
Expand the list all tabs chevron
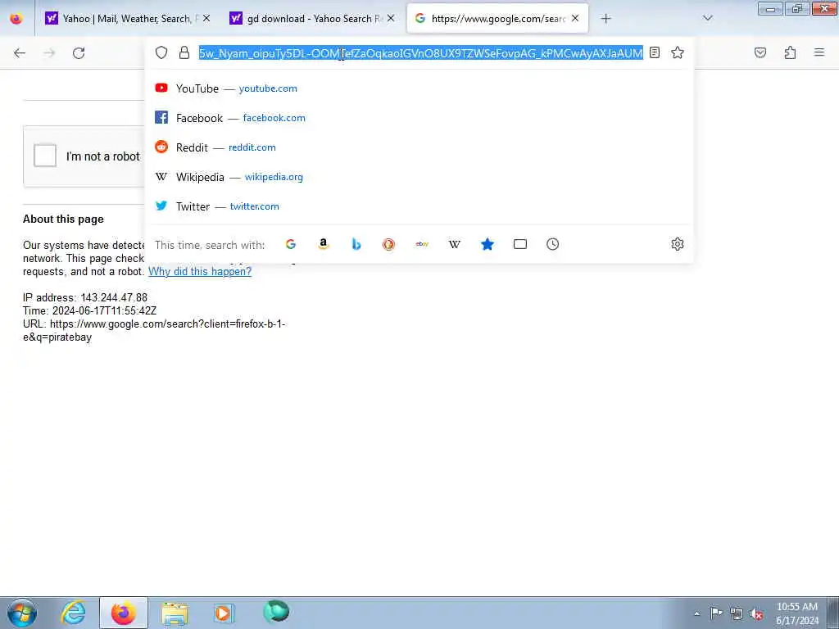click(x=708, y=18)
